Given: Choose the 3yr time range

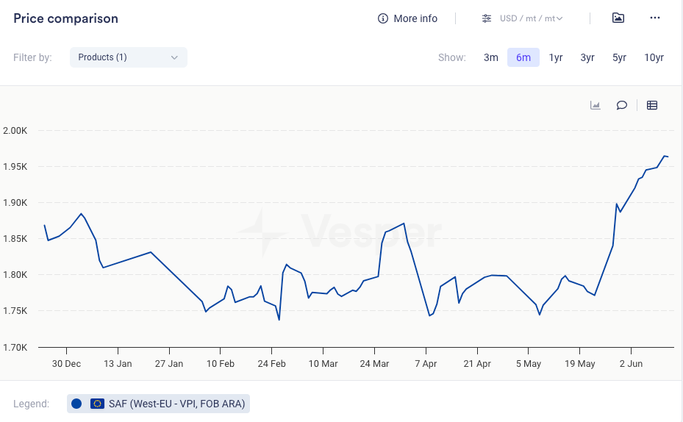Looking at the screenshot, I should point(587,57).
